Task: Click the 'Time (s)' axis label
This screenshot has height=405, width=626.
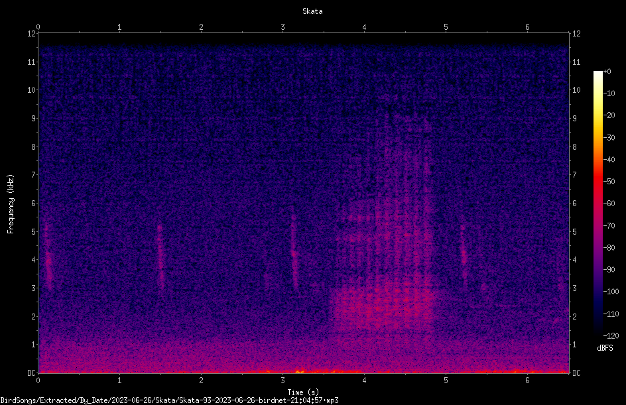Action: click(303, 392)
